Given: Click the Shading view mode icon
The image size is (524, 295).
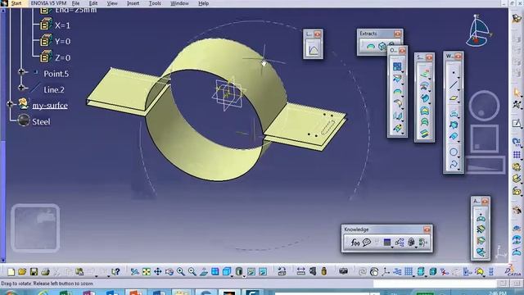Looking at the screenshot, I should [238, 272].
